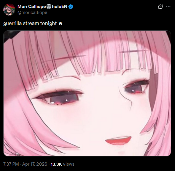Open the @moricalliope handle link

(32, 12)
